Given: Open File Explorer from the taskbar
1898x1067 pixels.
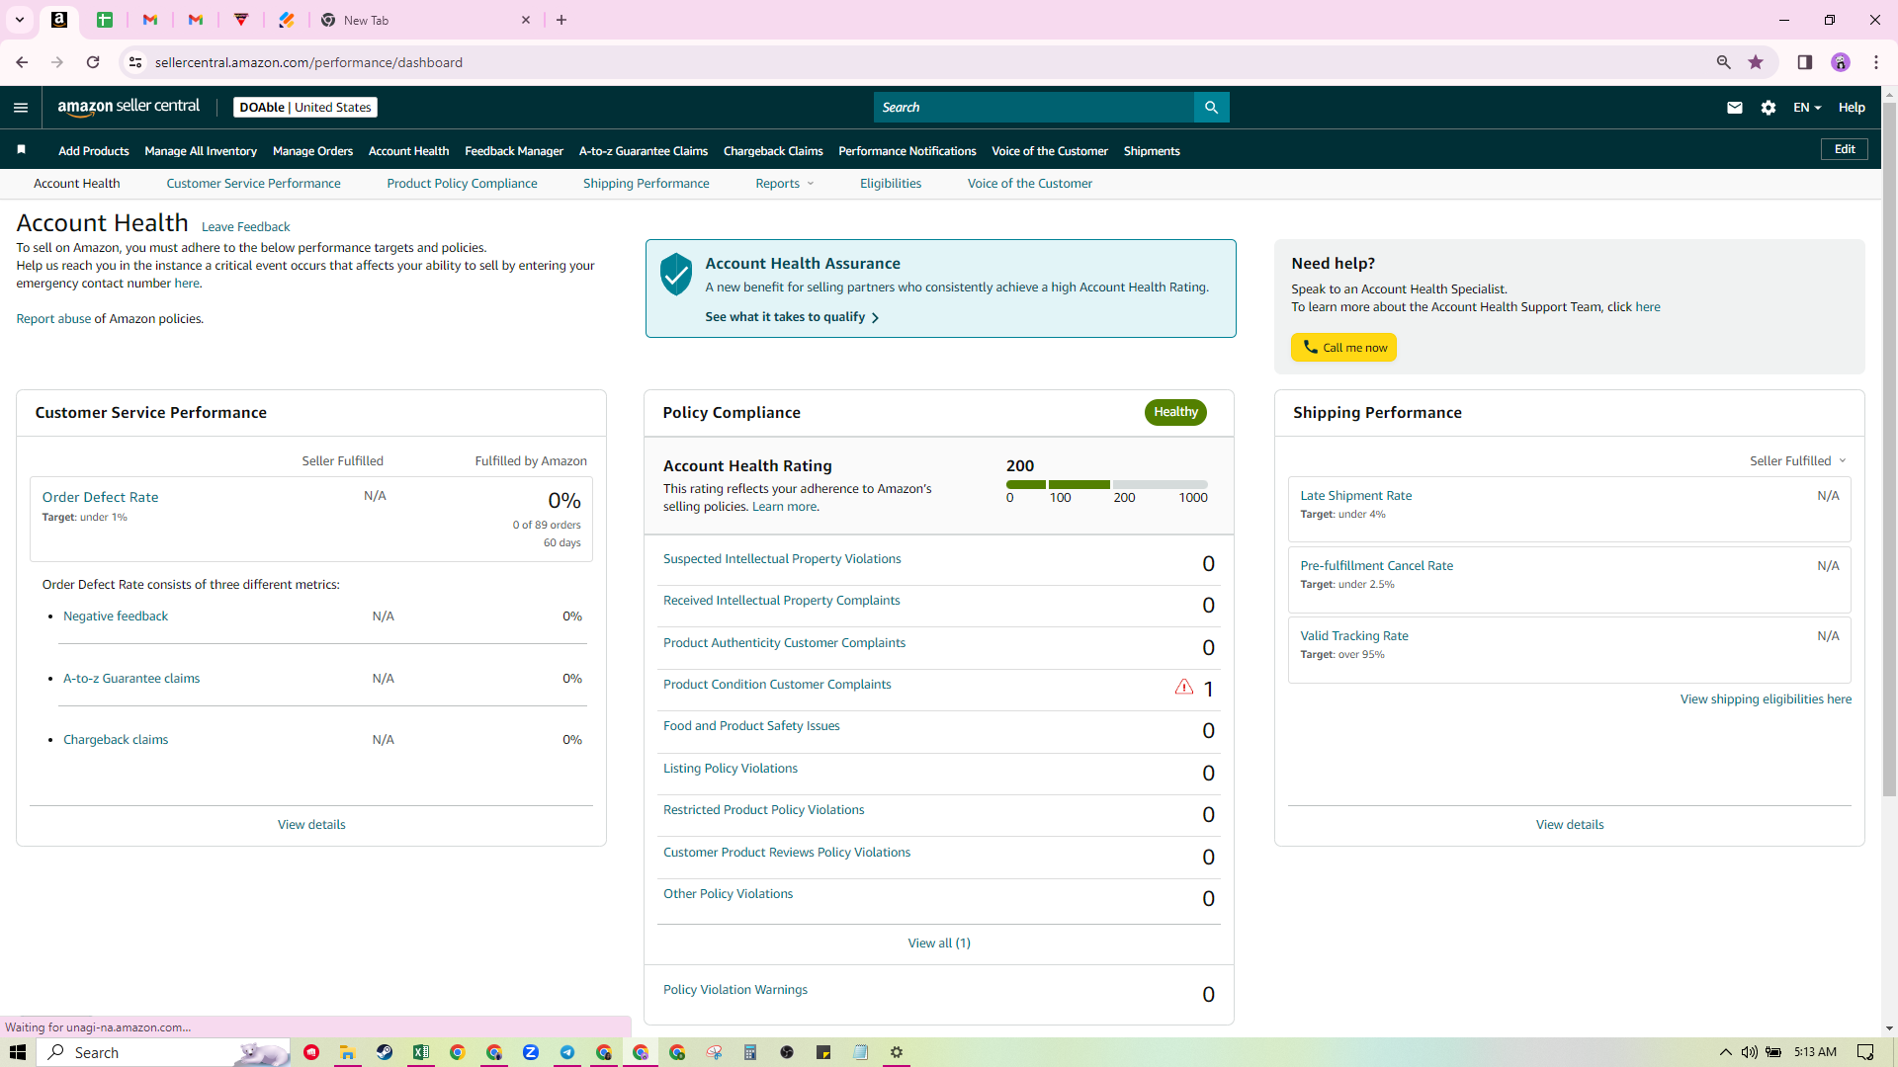Looking at the screenshot, I should [347, 1052].
